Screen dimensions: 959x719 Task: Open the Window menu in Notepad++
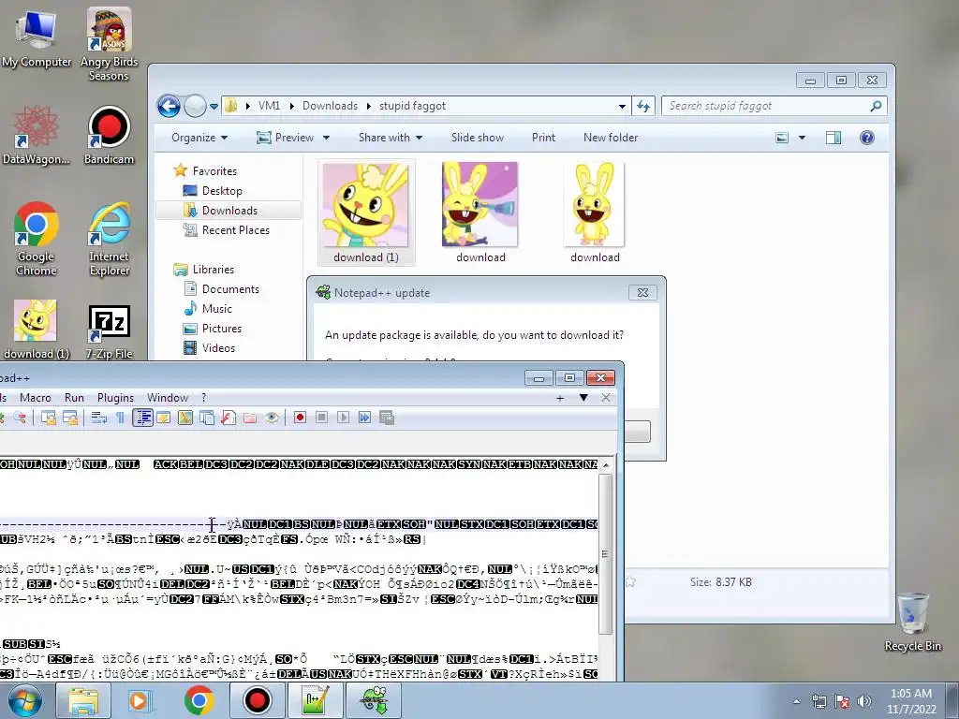tap(168, 397)
